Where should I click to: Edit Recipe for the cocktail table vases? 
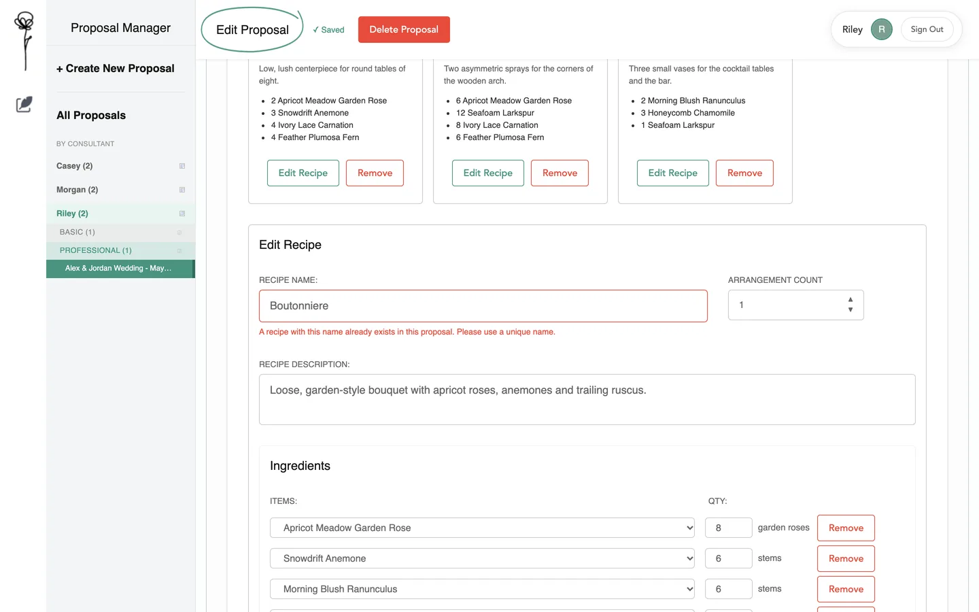click(672, 173)
